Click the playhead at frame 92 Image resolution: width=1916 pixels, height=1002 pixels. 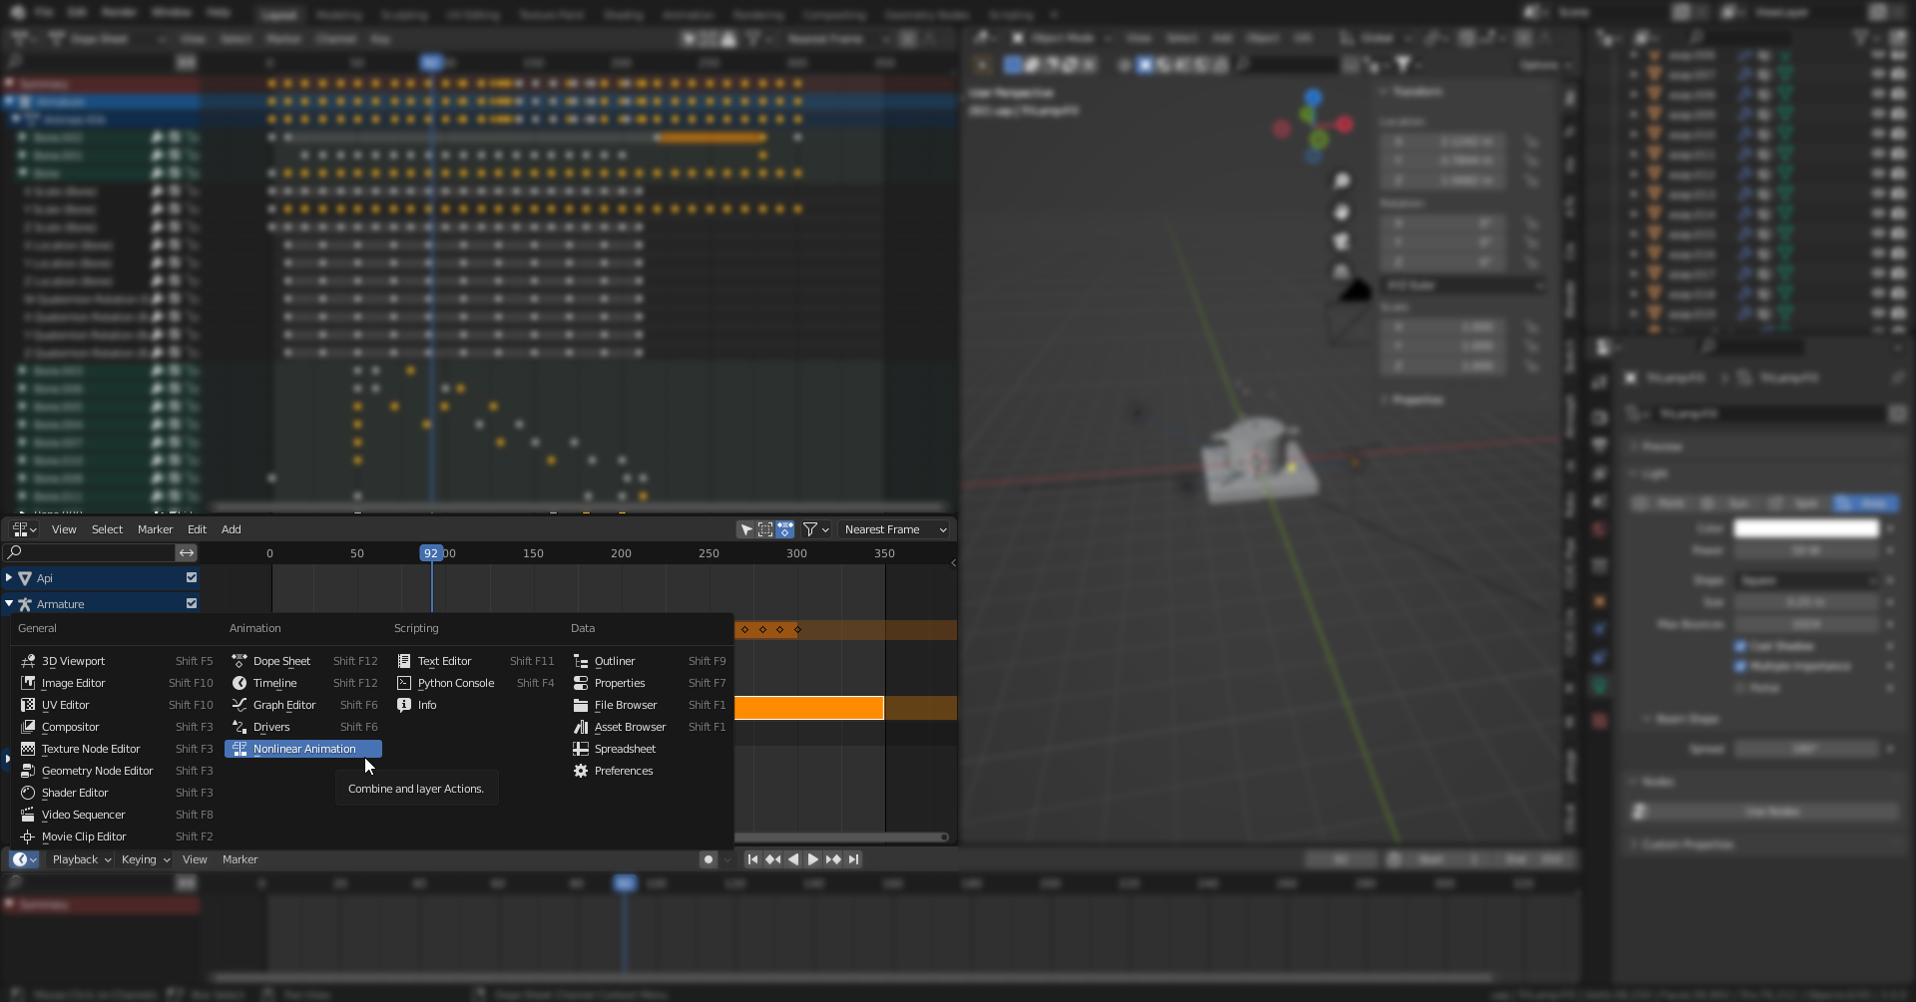pyautogui.click(x=431, y=553)
